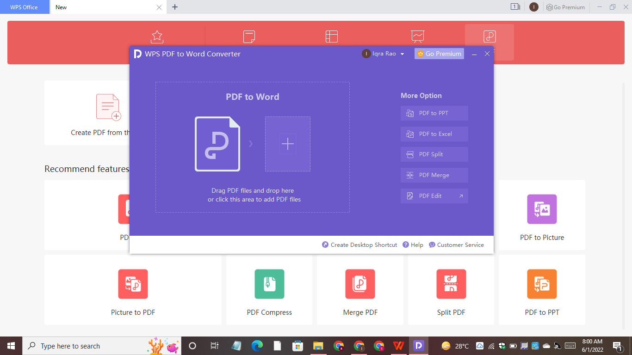Open Create PDF card in WPS window

point(87,113)
